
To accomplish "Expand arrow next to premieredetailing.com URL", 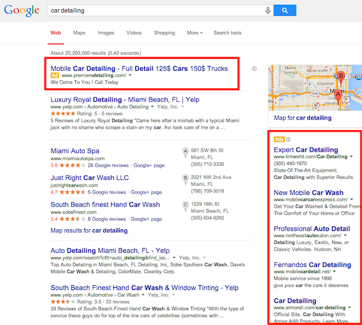I will 130,75.
